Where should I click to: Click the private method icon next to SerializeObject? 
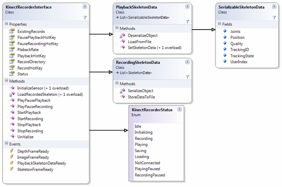click(122, 91)
